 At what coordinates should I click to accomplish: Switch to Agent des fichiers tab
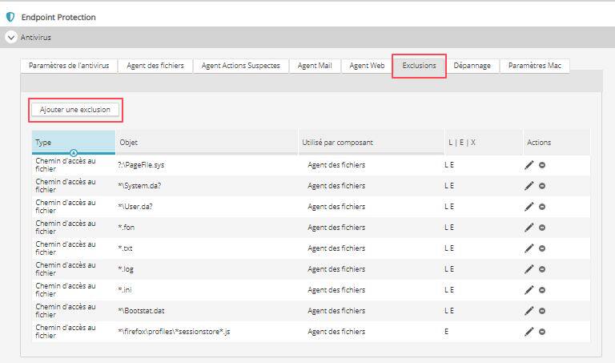(x=155, y=66)
